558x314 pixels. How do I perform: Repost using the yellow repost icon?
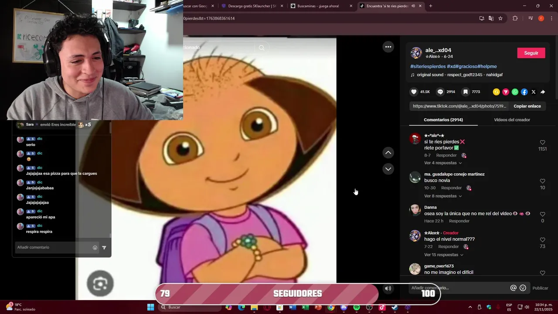coord(496,92)
